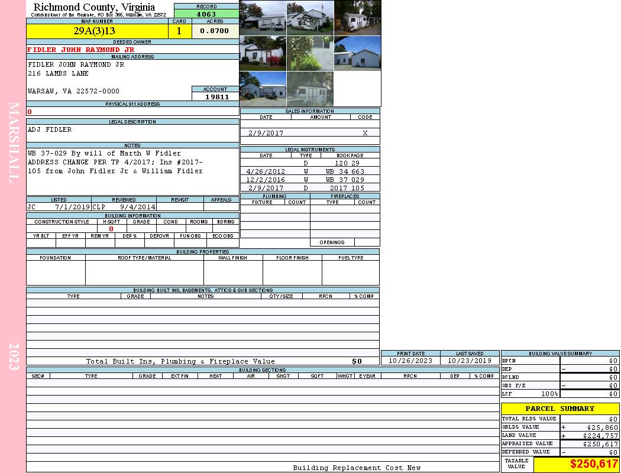Select the map number 29A(3)13 field
Screen dimensions: 621x473
[x=95, y=31]
